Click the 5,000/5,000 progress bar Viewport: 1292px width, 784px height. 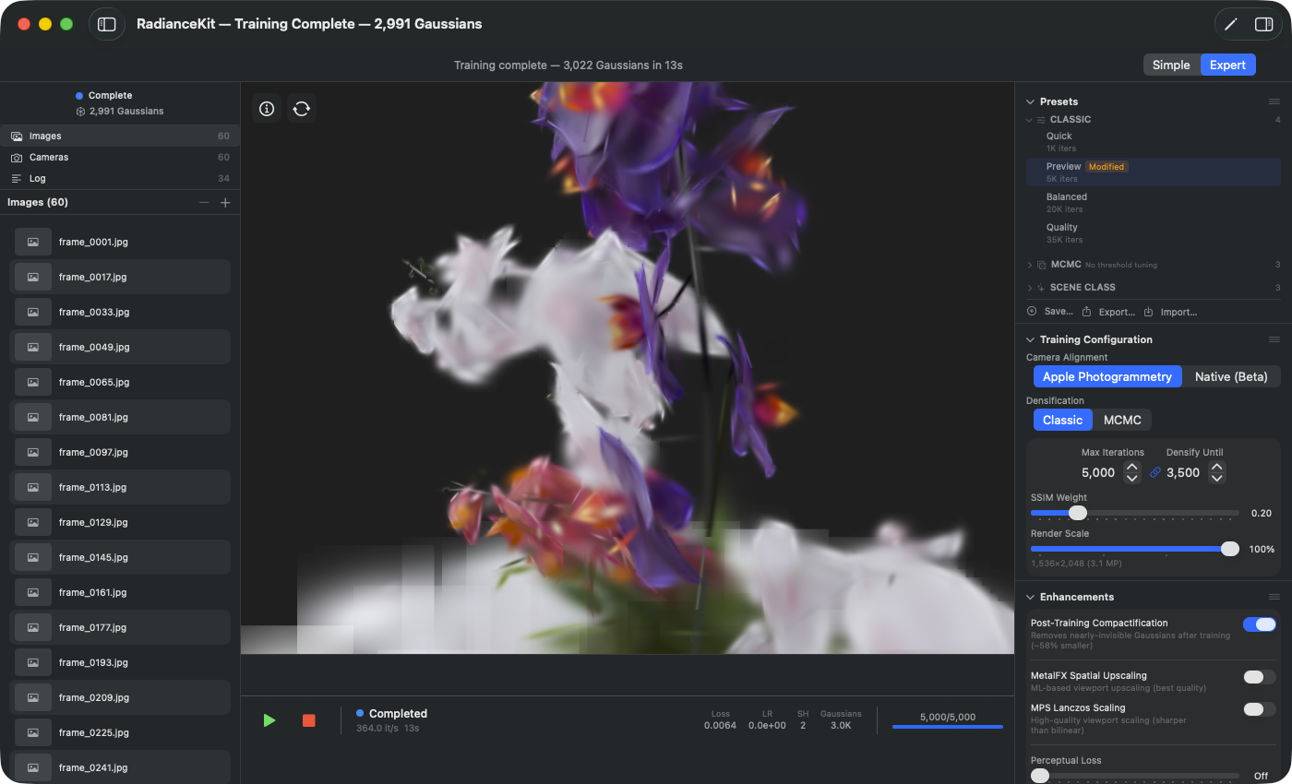948,727
